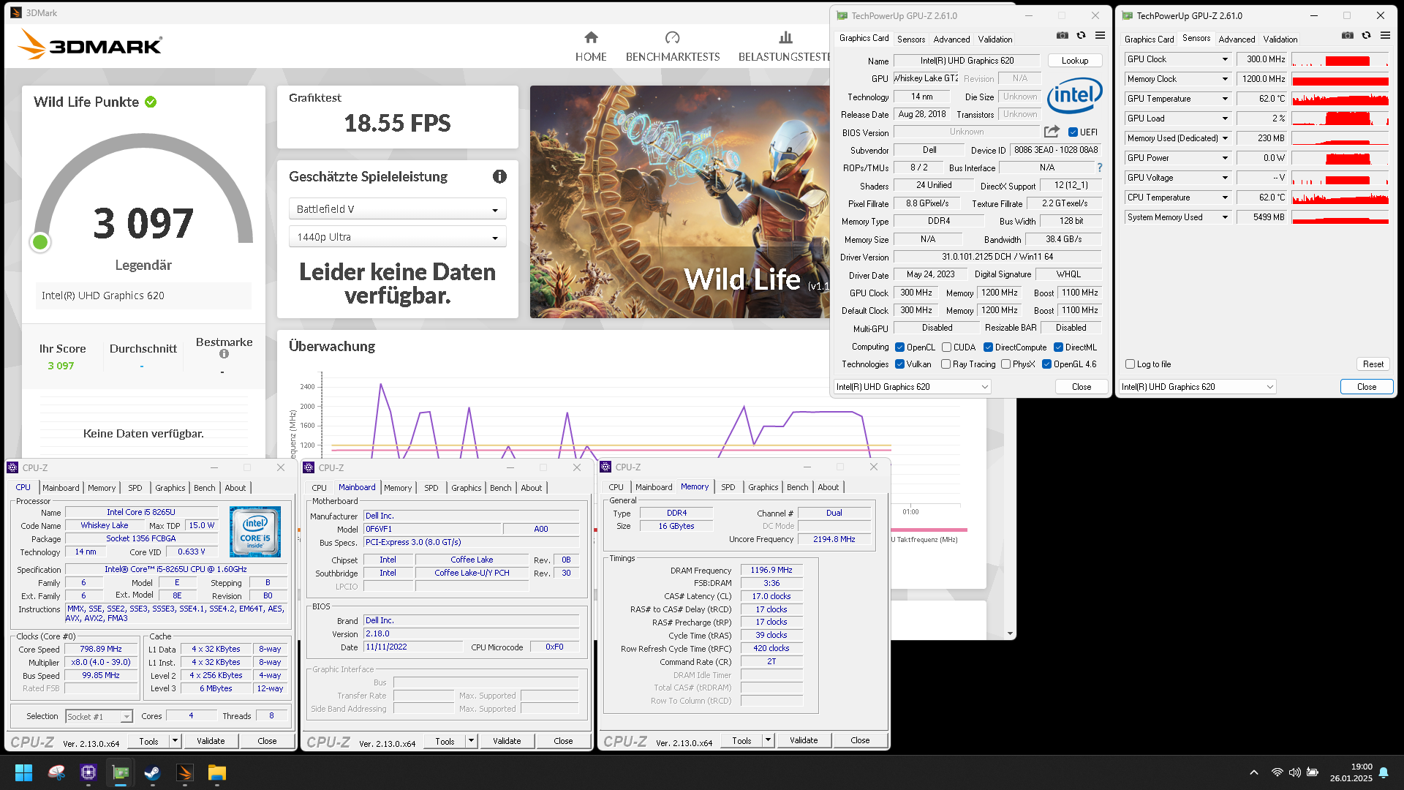Click Bus Interface question mark icon
The image size is (1404, 790).
(x=1100, y=168)
